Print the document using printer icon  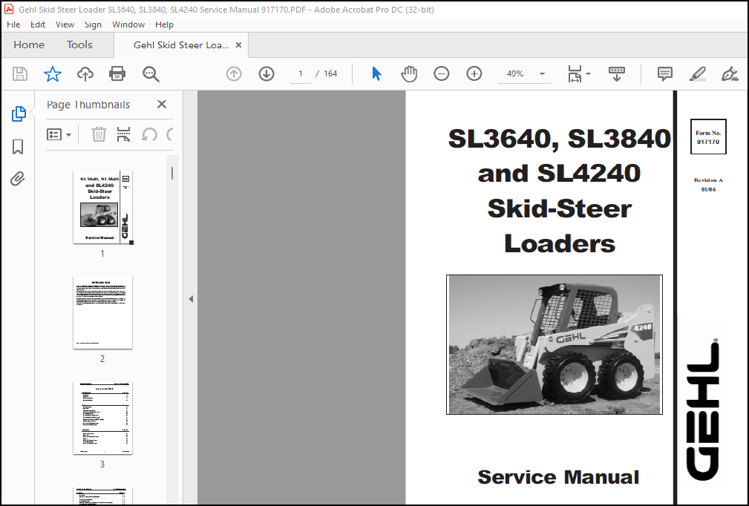coord(117,74)
